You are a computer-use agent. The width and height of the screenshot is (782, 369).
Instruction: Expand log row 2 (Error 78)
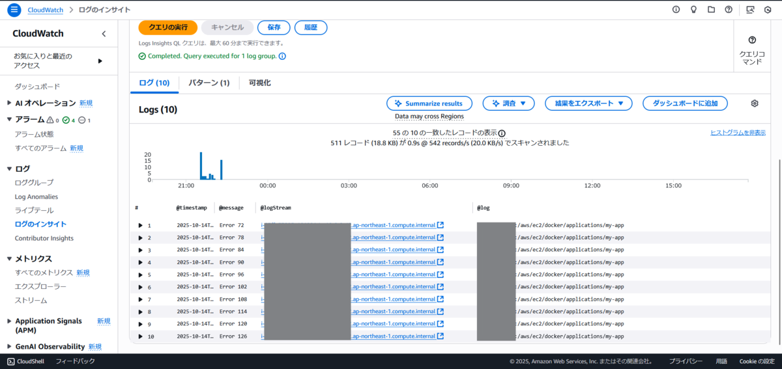point(140,238)
